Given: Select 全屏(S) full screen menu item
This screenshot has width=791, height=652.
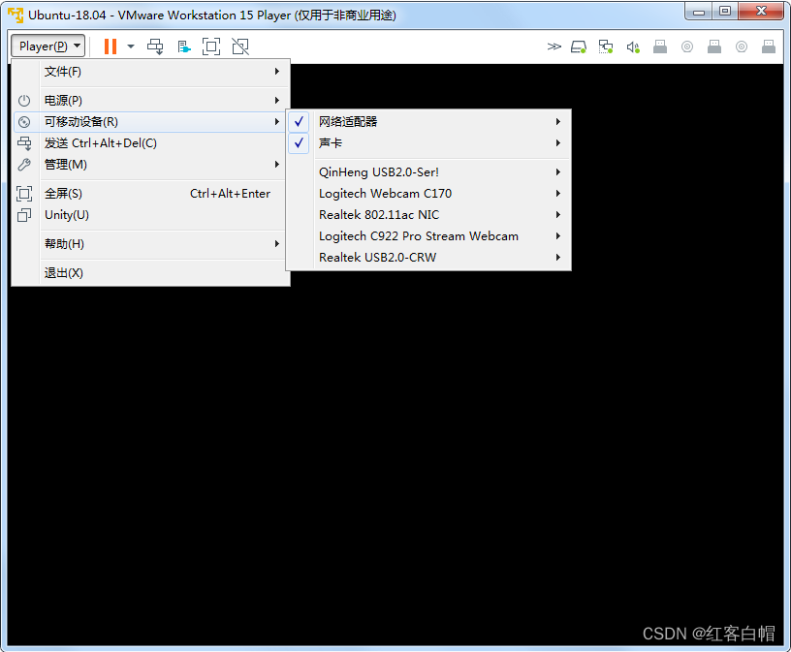Looking at the screenshot, I should (x=150, y=194).
